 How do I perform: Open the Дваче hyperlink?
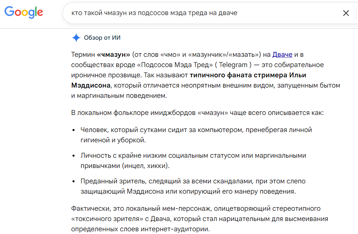point(282,55)
